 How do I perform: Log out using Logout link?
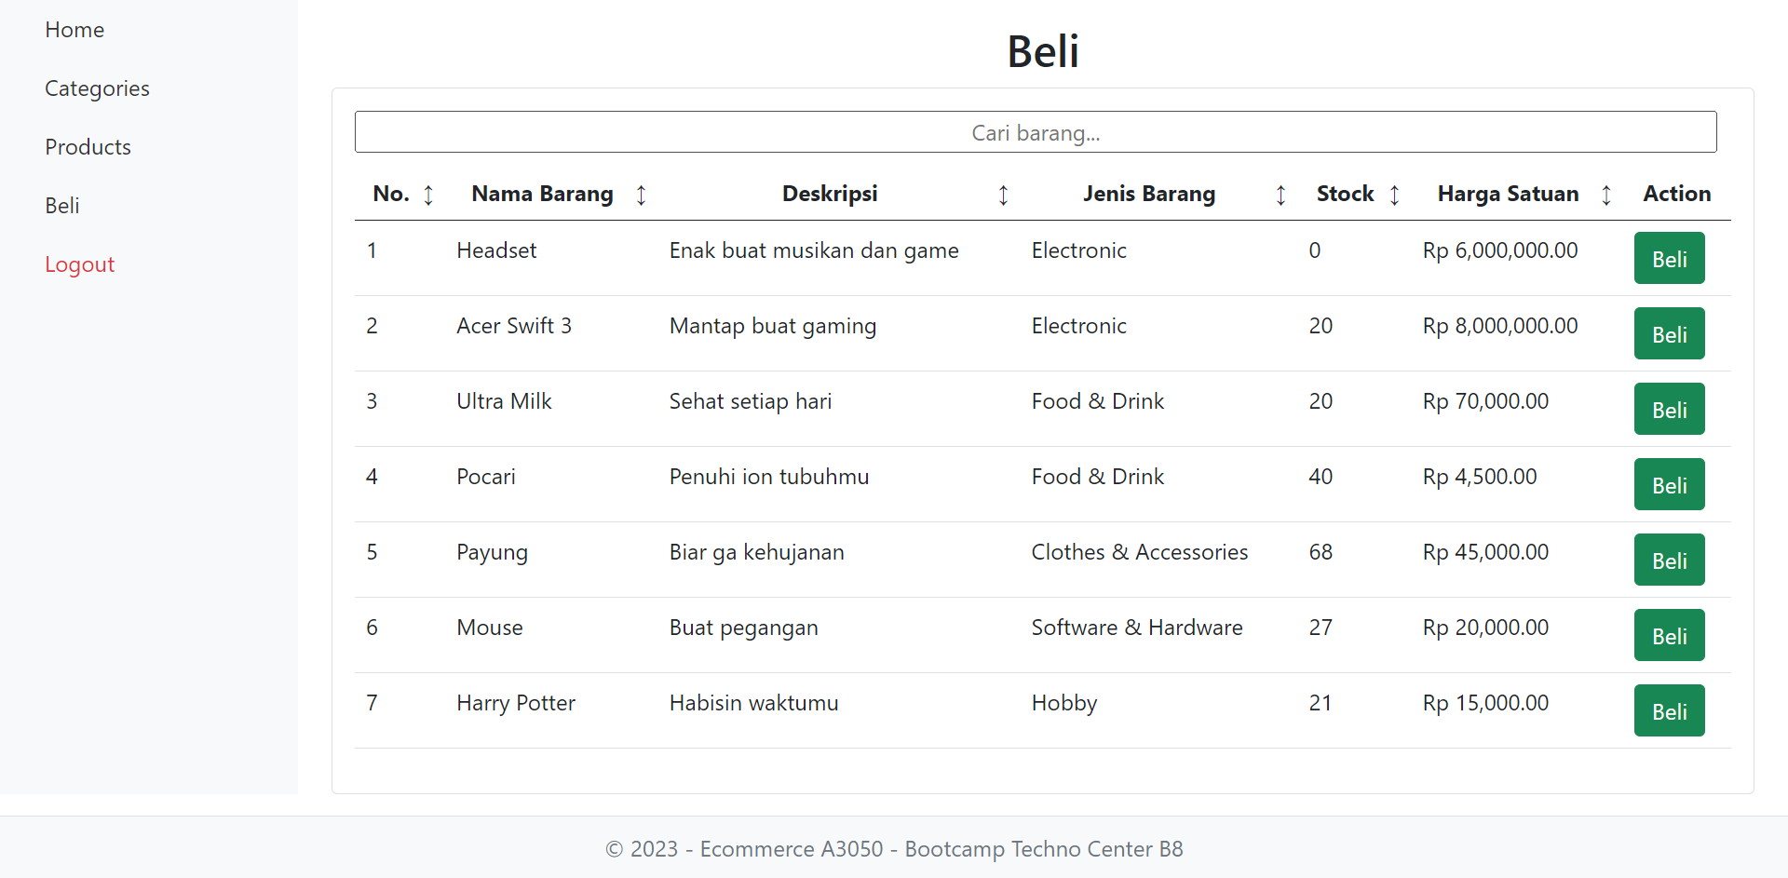[79, 264]
